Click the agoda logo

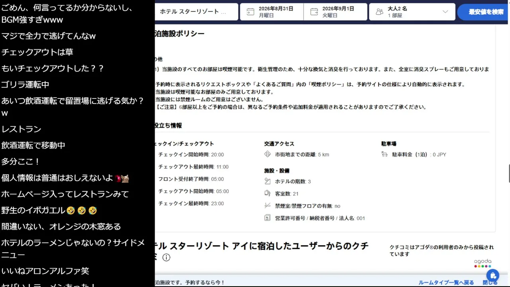[483, 263]
